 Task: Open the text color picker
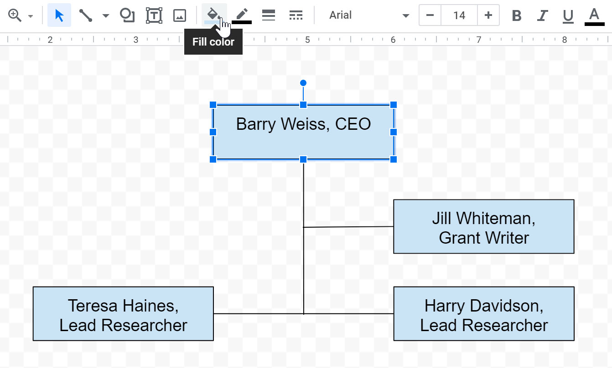(594, 15)
